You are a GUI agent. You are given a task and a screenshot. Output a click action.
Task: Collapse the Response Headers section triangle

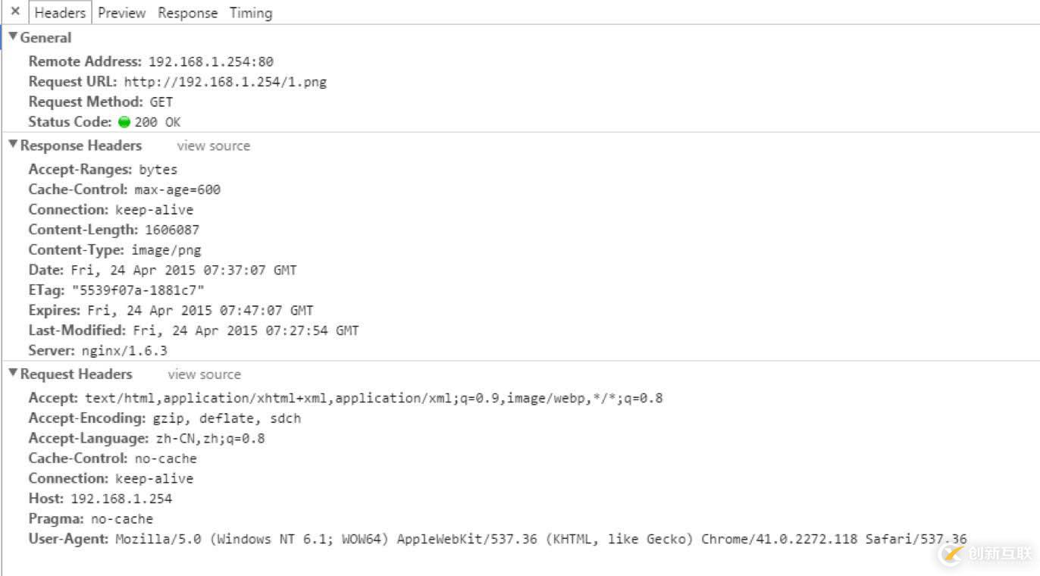pyautogui.click(x=13, y=145)
